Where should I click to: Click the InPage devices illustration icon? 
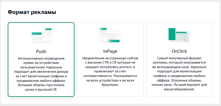(x=110, y=35)
